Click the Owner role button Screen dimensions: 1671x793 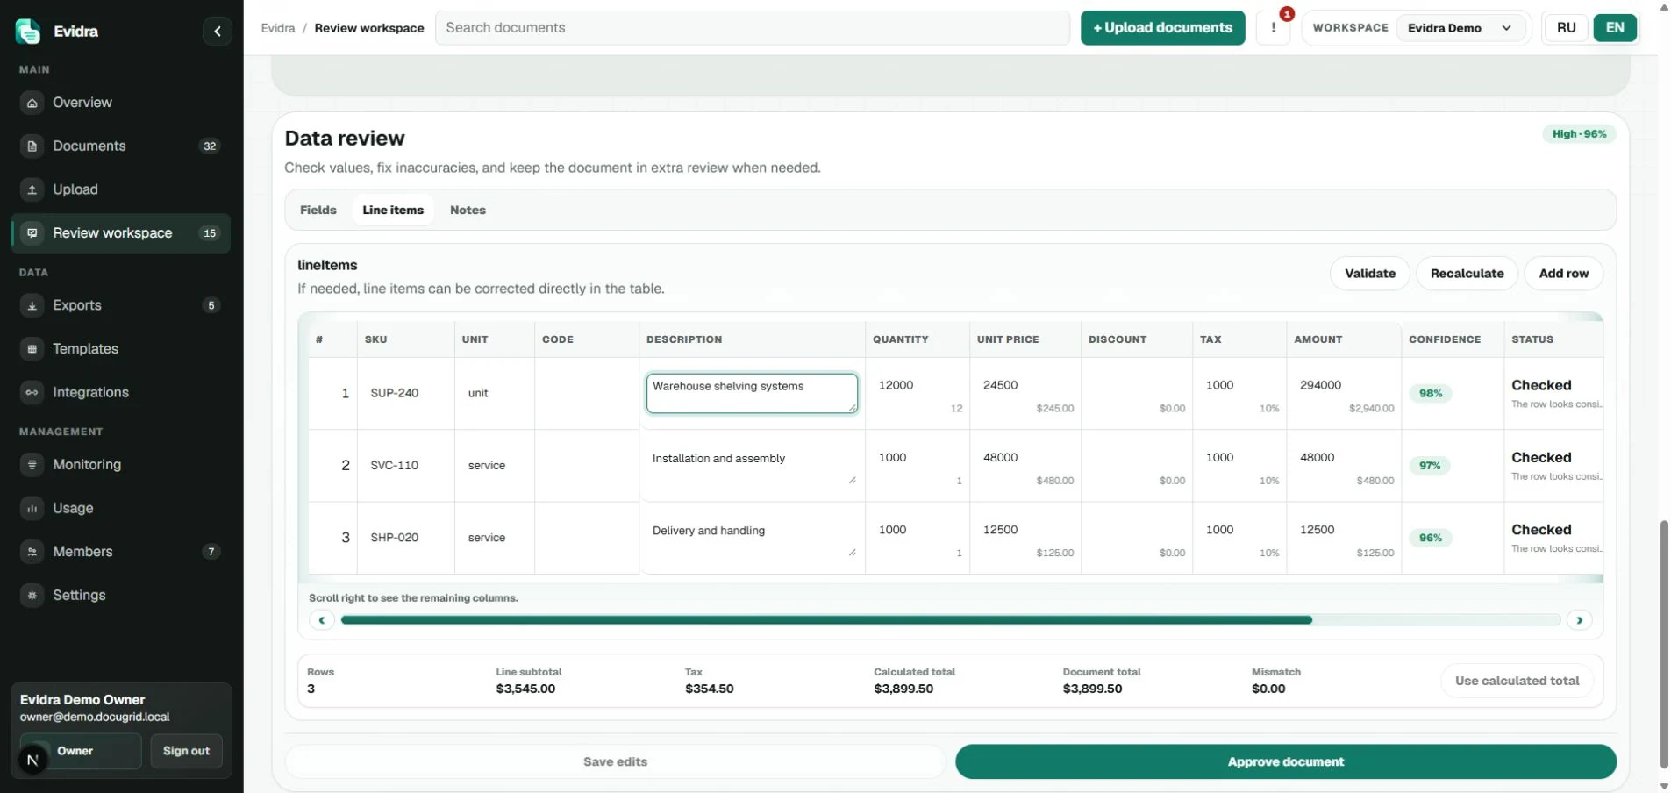[81, 751]
